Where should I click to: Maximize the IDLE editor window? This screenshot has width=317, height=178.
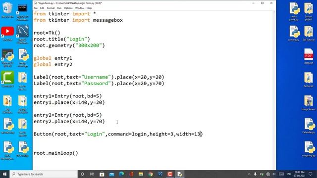click(262, 3)
